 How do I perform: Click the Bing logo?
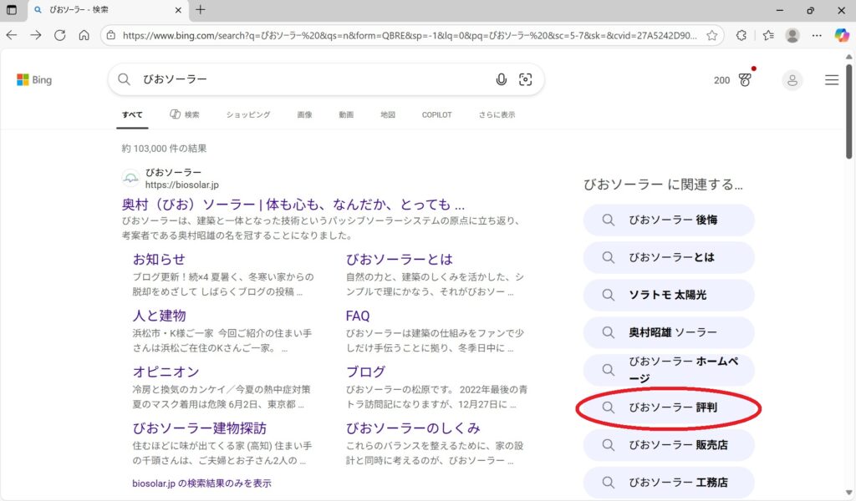pos(34,80)
